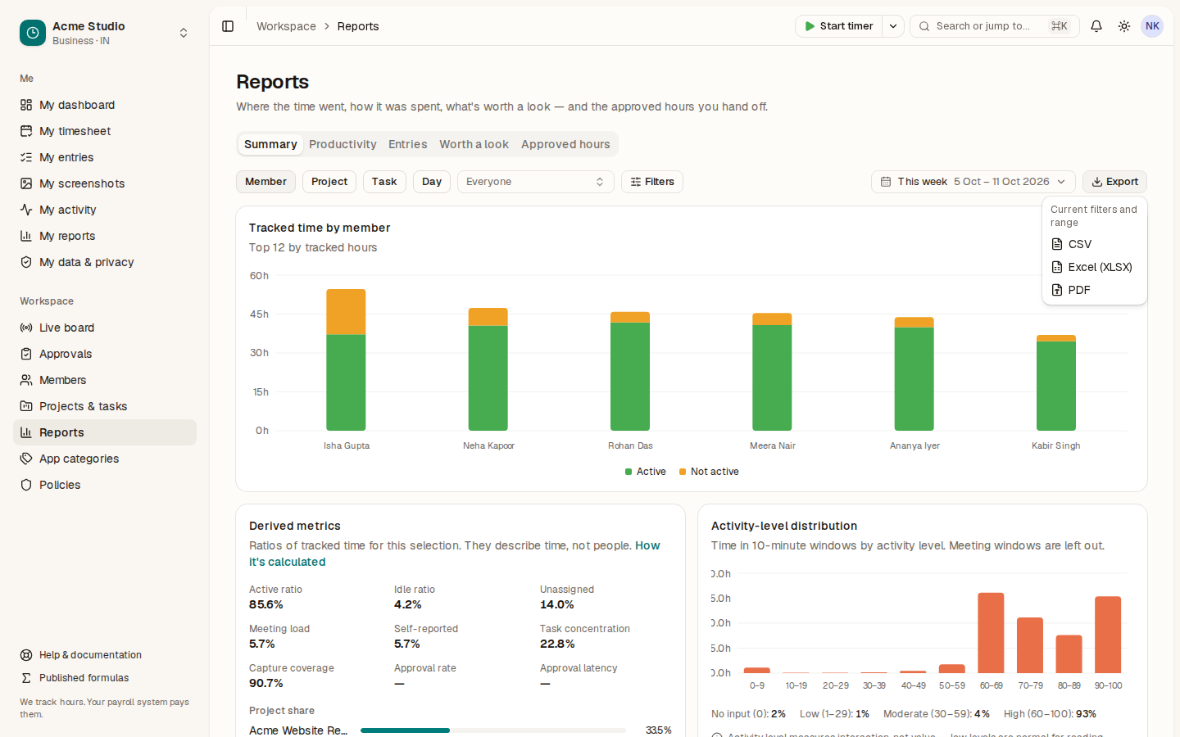This screenshot has height=737, width=1180.
Task: Click the Acme Studio clock logo
Action: pos(33,33)
